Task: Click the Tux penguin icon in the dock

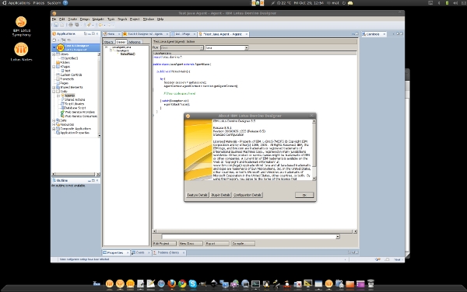Action: click(266, 283)
